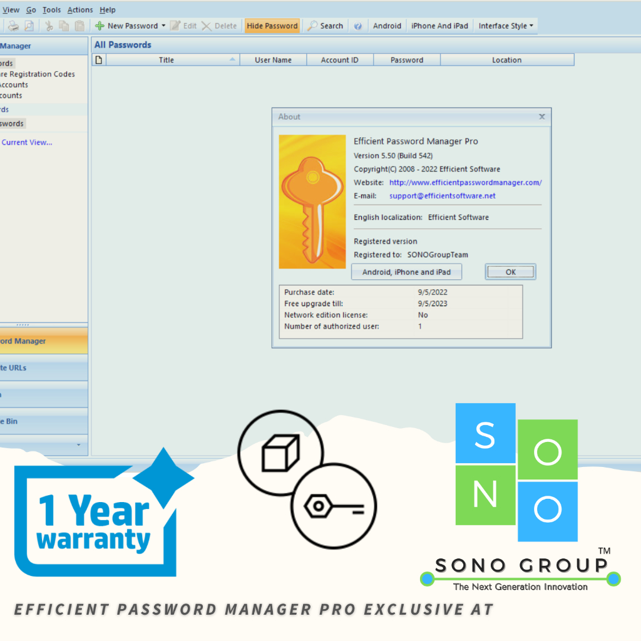Click the Print icon on the toolbar
The height and width of the screenshot is (641, 641).
(x=13, y=26)
